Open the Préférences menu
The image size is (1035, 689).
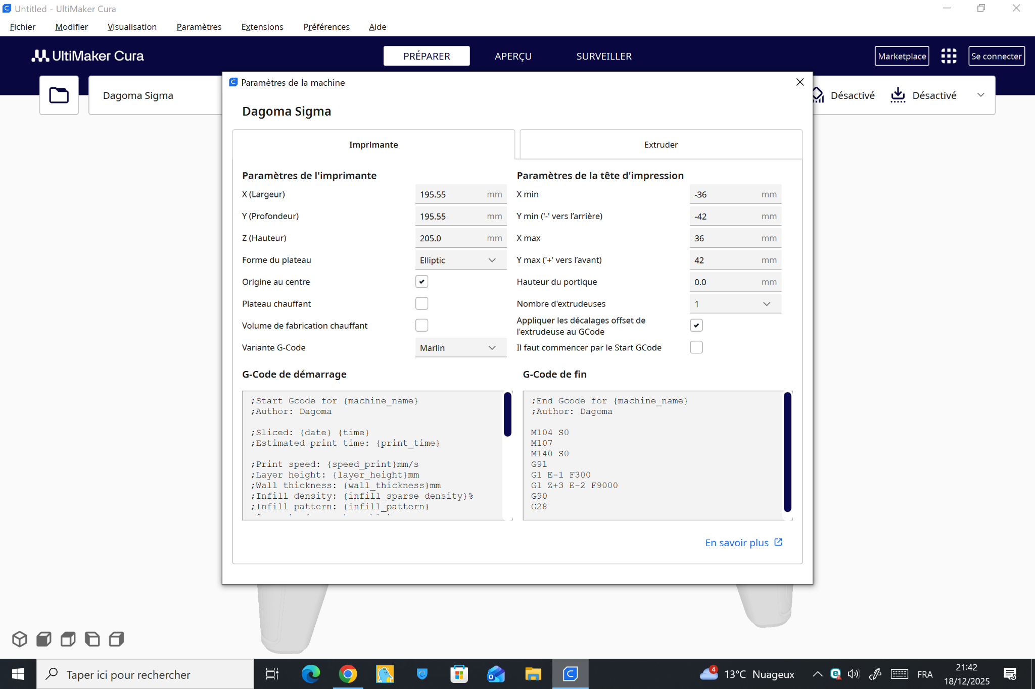[x=326, y=27]
